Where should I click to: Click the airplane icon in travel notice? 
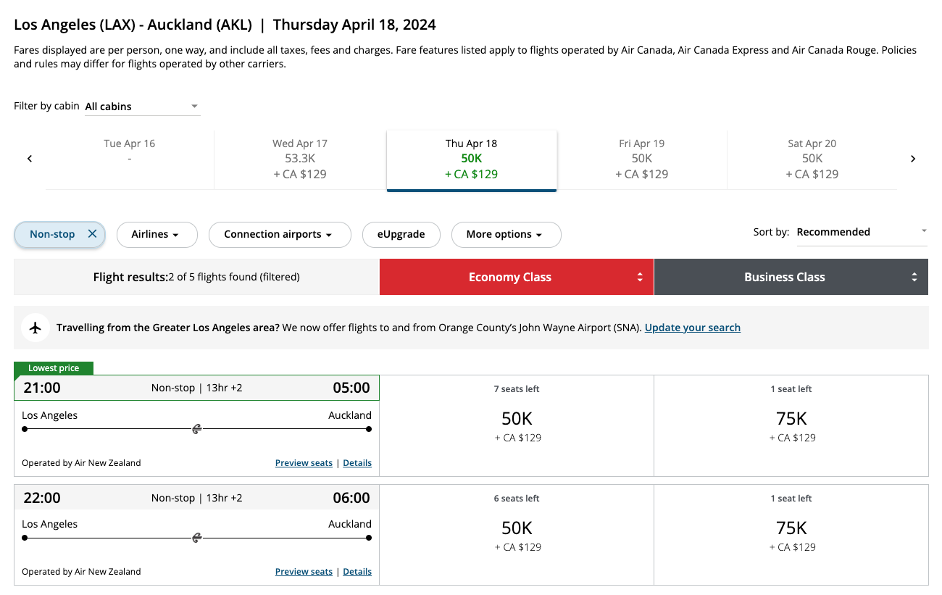[36, 328]
